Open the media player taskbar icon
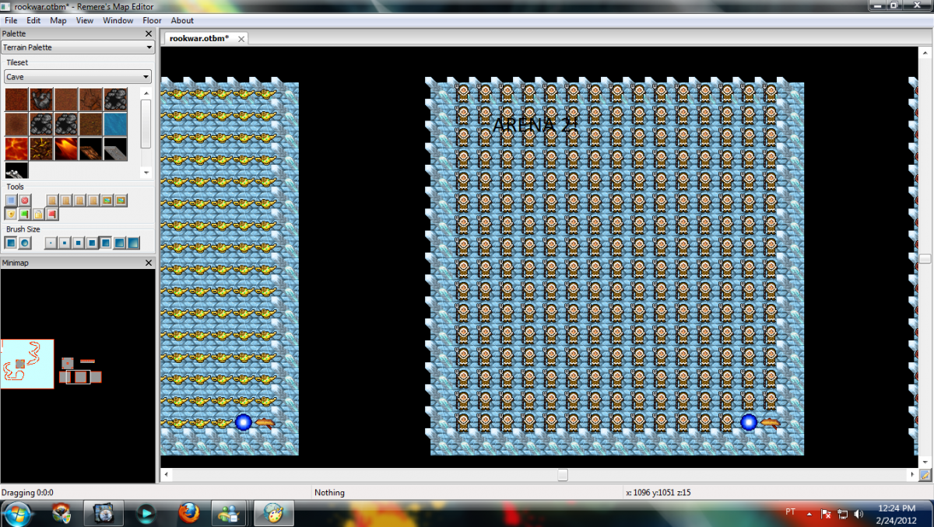 tap(146, 513)
